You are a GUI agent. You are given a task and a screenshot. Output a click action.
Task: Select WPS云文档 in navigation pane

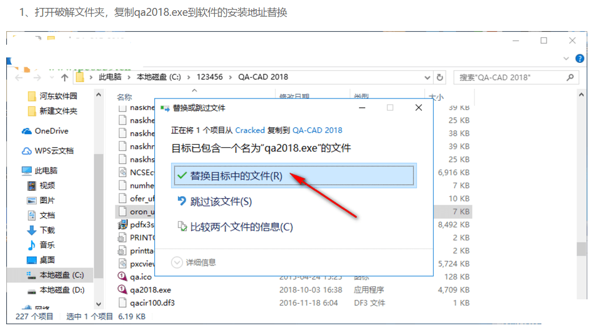[48, 151]
